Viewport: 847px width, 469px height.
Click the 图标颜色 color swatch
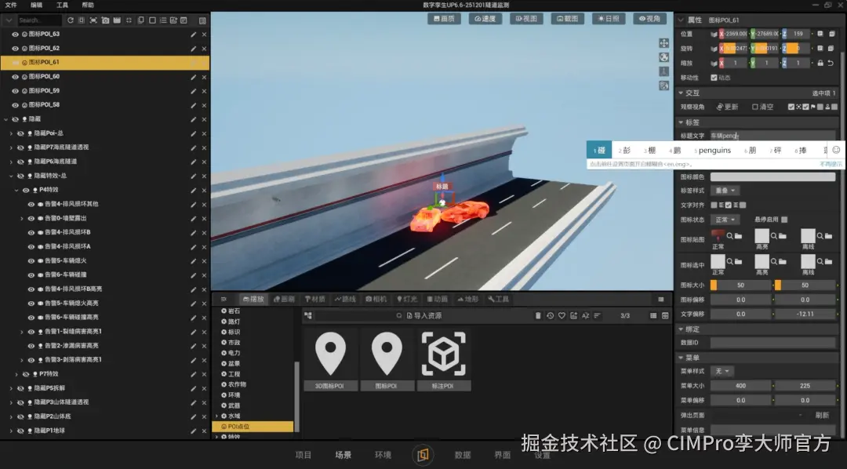(772, 177)
